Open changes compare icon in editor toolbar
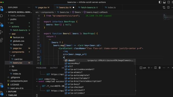The height and width of the screenshot is (97, 173). coord(164,7)
